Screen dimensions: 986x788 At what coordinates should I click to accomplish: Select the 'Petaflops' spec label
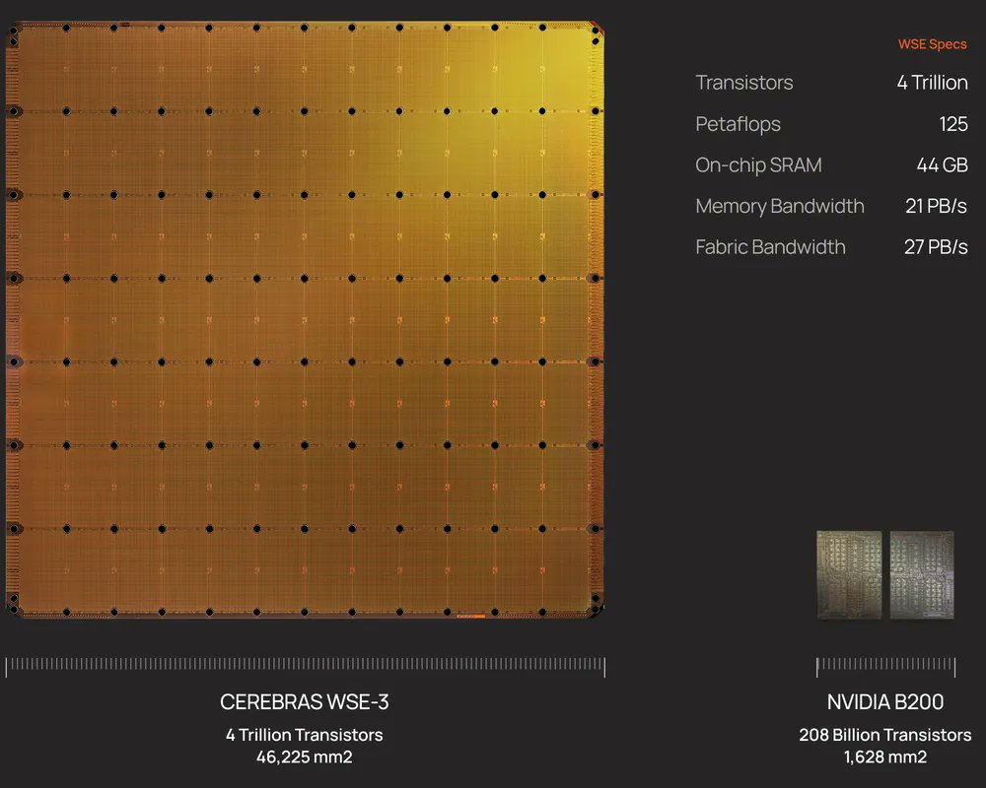tap(738, 124)
